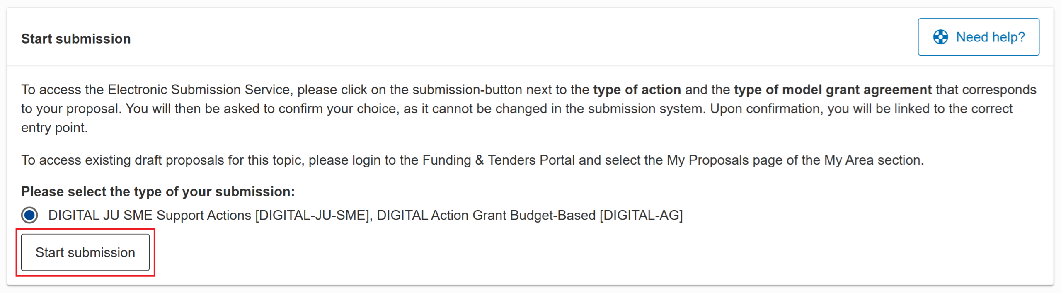
Task: Click the lifebuoy help icon
Action: coord(940,37)
